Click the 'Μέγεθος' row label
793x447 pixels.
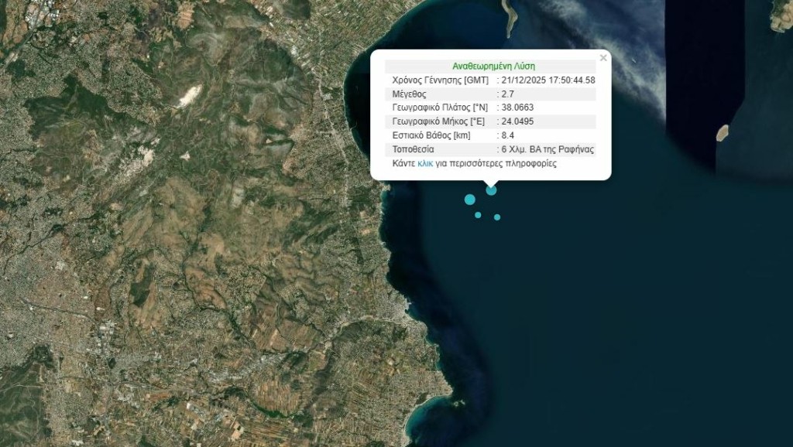click(410, 94)
